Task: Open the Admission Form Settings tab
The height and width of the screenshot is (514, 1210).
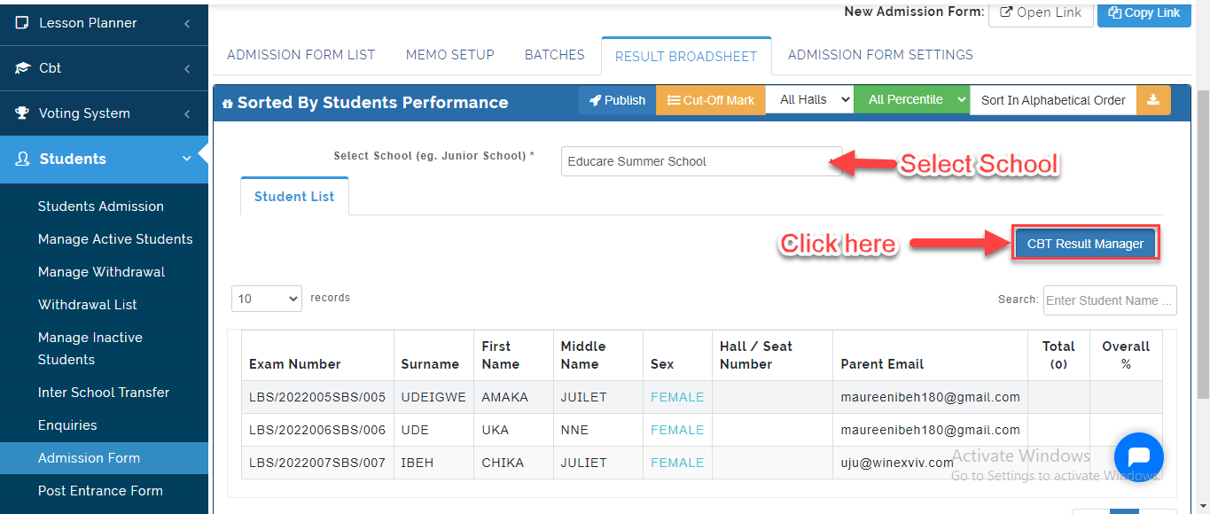Action: click(x=880, y=55)
